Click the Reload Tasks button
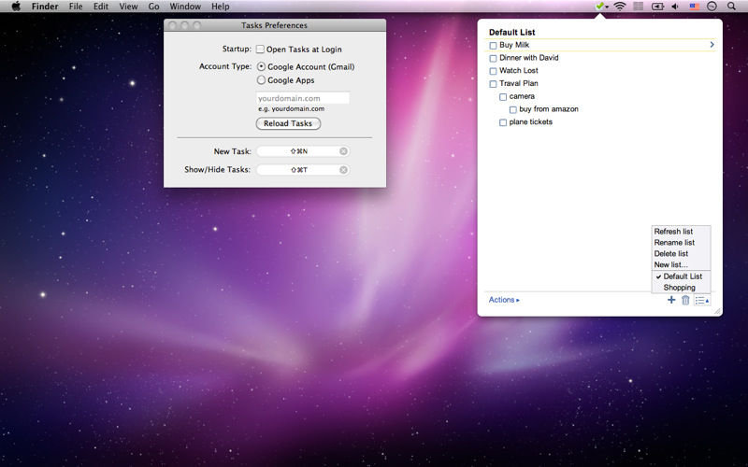The image size is (748, 467). click(x=288, y=123)
